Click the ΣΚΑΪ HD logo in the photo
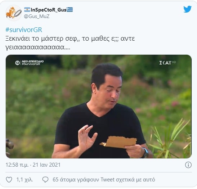Viewport: 197px width, 189px height. click(x=167, y=63)
